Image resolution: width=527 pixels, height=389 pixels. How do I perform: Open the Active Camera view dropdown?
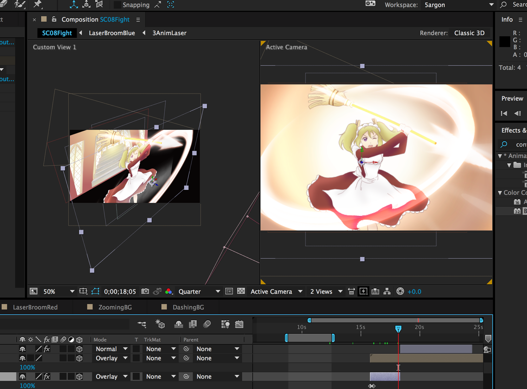pos(276,292)
